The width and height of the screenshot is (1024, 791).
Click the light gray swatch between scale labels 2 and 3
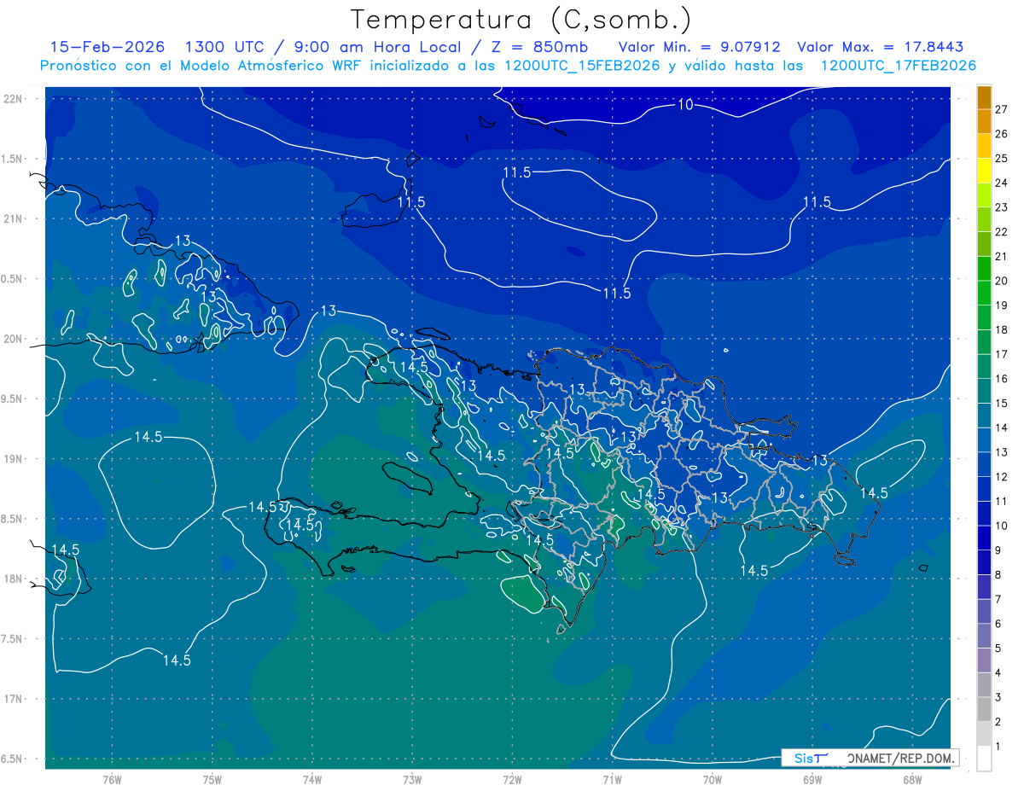(x=984, y=709)
